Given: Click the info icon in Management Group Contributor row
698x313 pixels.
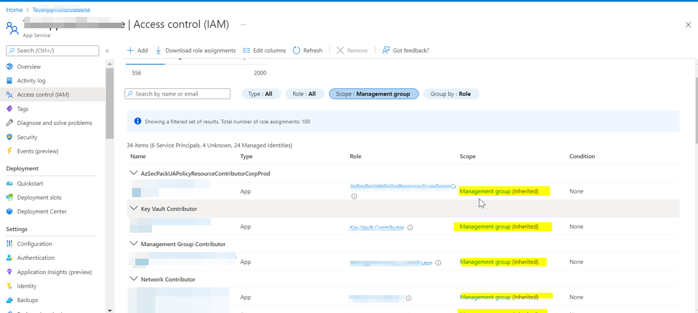Looking at the screenshot, I should pyautogui.click(x=438, y=263).
